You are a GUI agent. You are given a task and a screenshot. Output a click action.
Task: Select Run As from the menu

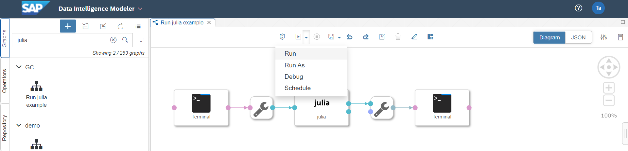pos(311,65)
